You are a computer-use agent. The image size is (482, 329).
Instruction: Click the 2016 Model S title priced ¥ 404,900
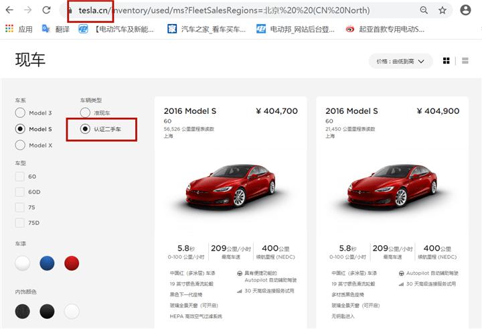(x=351, y=111)
